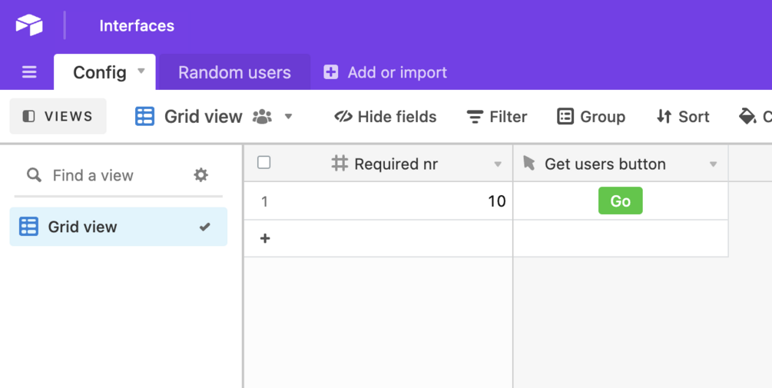This screenshot has height=388, width=772.
Task: Toggle the VIEWS sidebar panel
Action: click(x=58, y=117)
